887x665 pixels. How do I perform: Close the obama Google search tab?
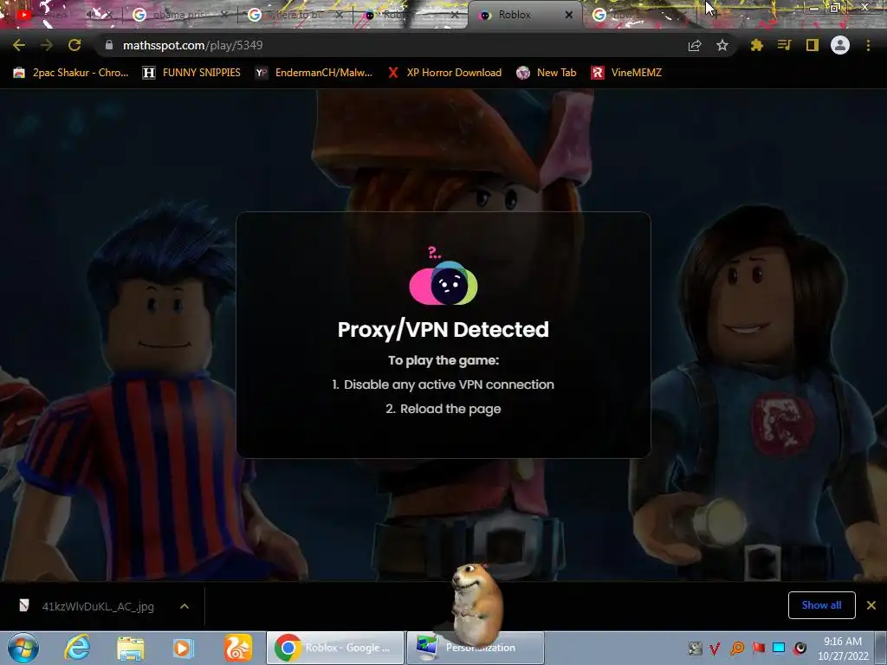(x=224, y=15)
